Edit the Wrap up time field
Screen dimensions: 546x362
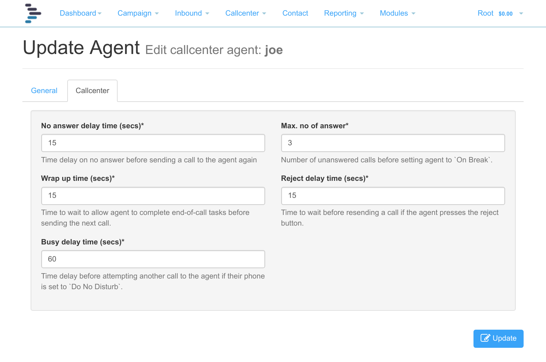153,196
